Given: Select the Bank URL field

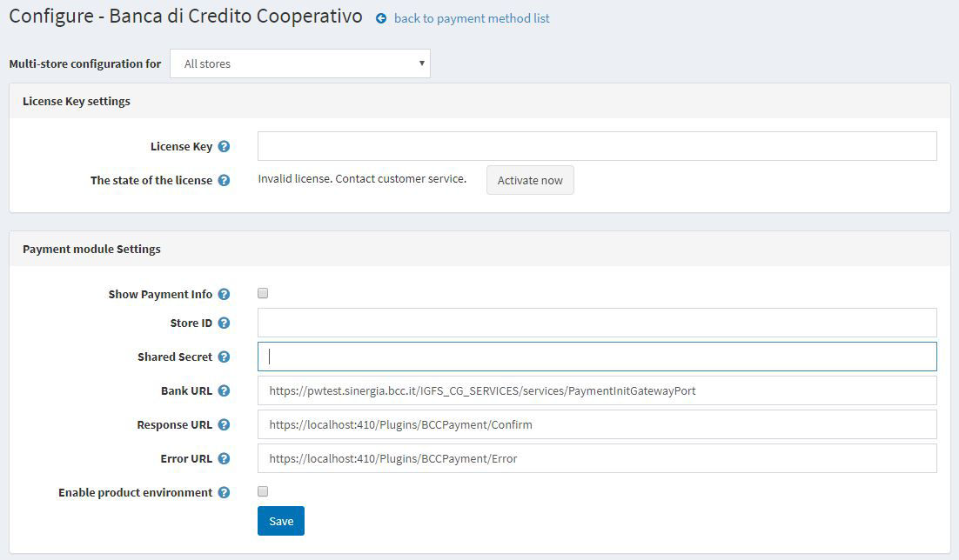Looking at the screenshot, I should click(x=597, y=390).
